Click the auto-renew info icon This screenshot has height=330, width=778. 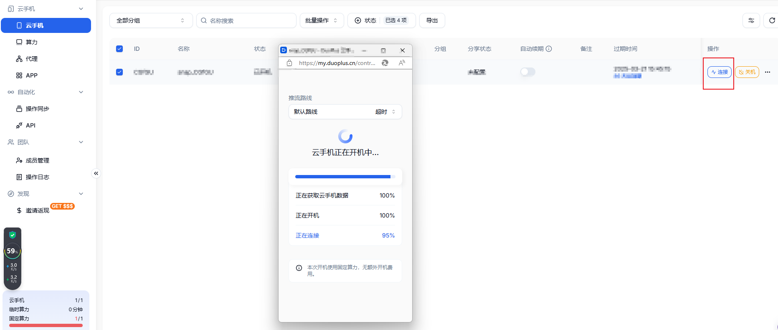click(x=549, y=49)
